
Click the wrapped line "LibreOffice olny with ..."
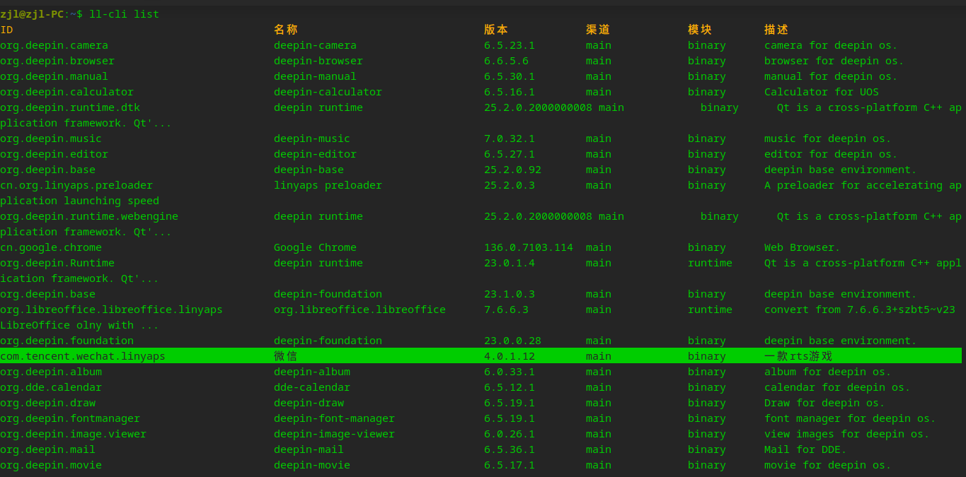(x=79, y=325)
